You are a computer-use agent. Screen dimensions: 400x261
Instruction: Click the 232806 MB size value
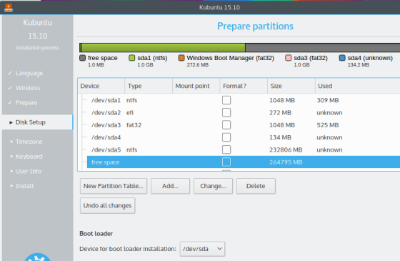286,150
